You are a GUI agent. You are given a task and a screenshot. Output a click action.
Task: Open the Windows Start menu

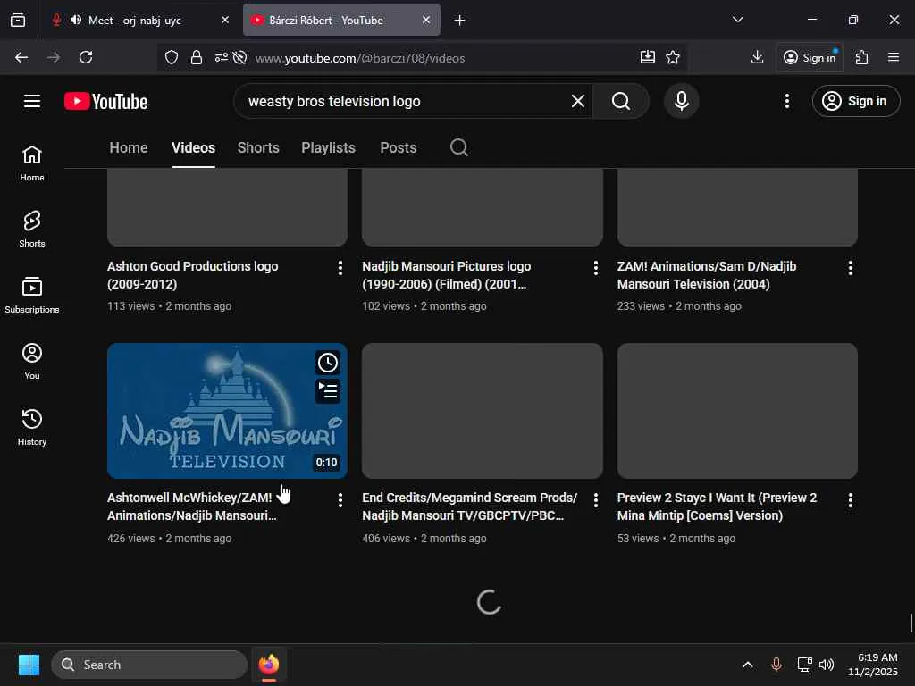click(29, 665)
